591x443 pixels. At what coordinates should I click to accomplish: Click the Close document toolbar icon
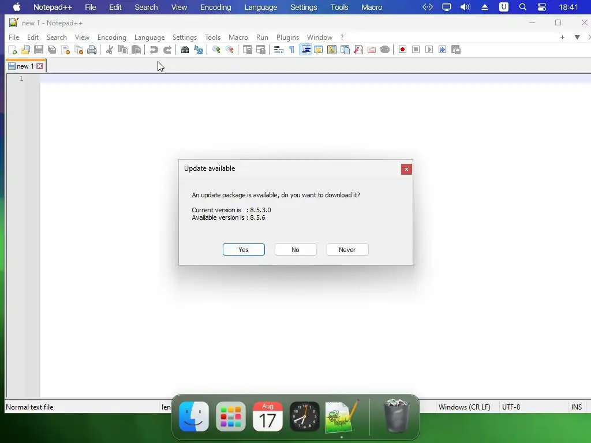66,50
